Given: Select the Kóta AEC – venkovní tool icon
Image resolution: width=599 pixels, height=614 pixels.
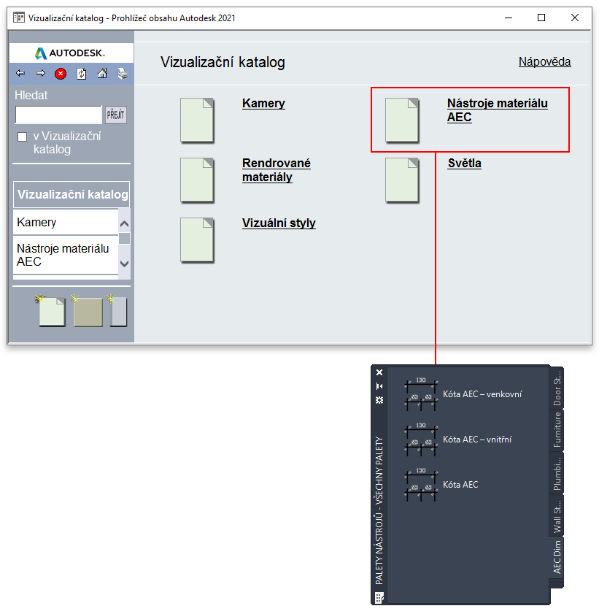Looking at the screenshot, I should 421,394.
